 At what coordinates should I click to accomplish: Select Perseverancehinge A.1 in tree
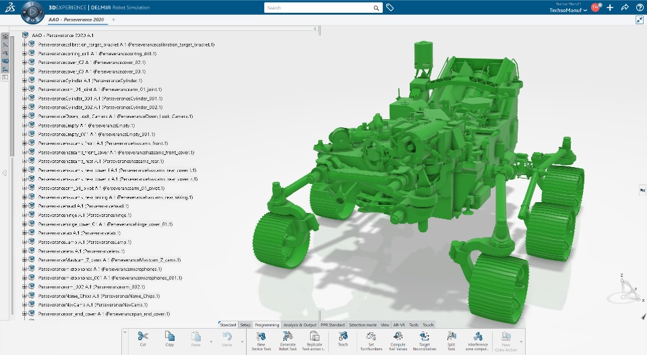pyautogui.click(x=85, y=216)
